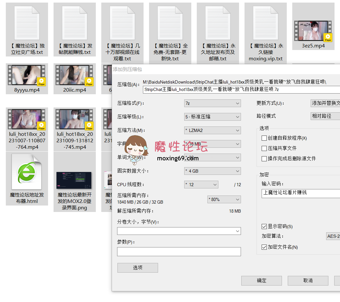Open the 选项 settings button

pyautogui.click(x=137, y=267)
